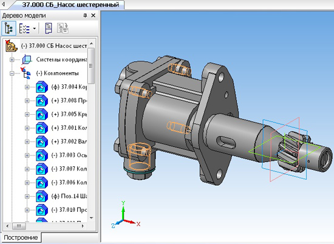Select the blue coordinate plane outline near the gear
The height and width of the screenshot is (244, 334).
(284, 149)
